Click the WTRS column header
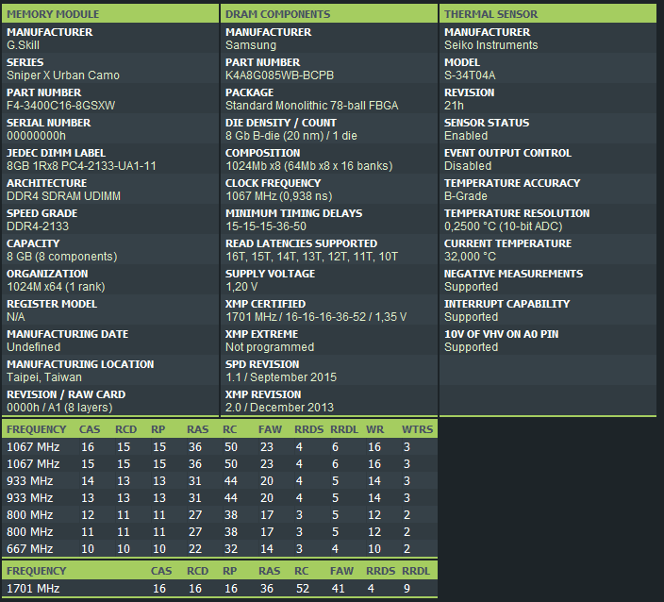664x602 pixels. [x=417, y=429]
